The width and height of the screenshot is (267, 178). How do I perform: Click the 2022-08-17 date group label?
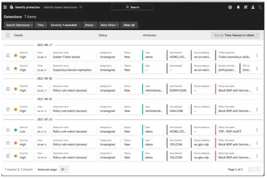pos(45,45)
